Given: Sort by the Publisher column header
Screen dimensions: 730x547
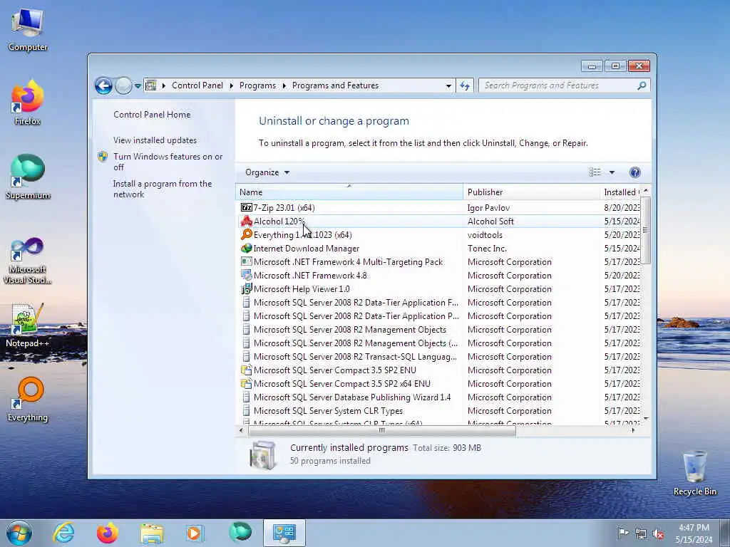Looking at the screenshot, I should coord(532,192).
